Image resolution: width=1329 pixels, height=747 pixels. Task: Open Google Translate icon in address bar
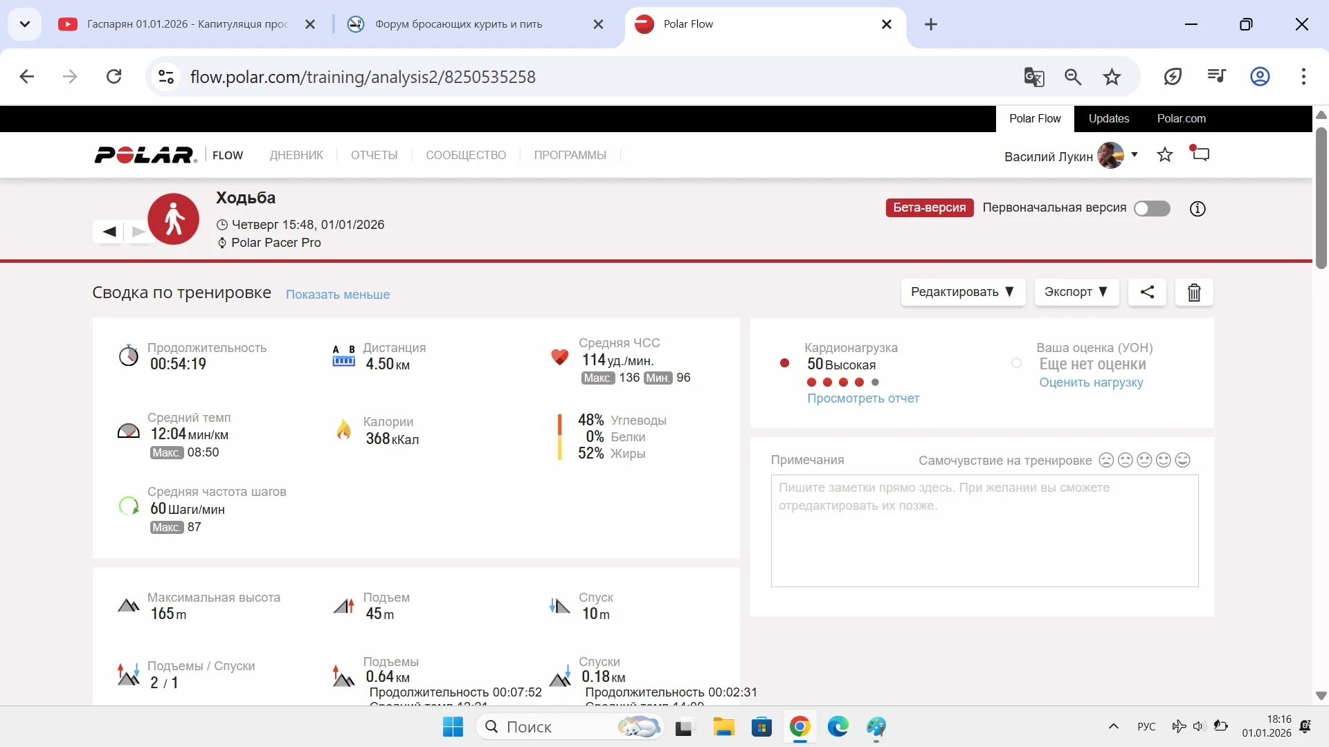(1033, 77)
